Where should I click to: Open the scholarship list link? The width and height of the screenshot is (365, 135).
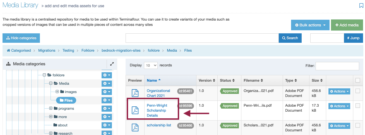159,125
